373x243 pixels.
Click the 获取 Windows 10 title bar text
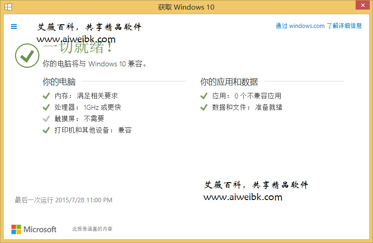click(186, 7)
